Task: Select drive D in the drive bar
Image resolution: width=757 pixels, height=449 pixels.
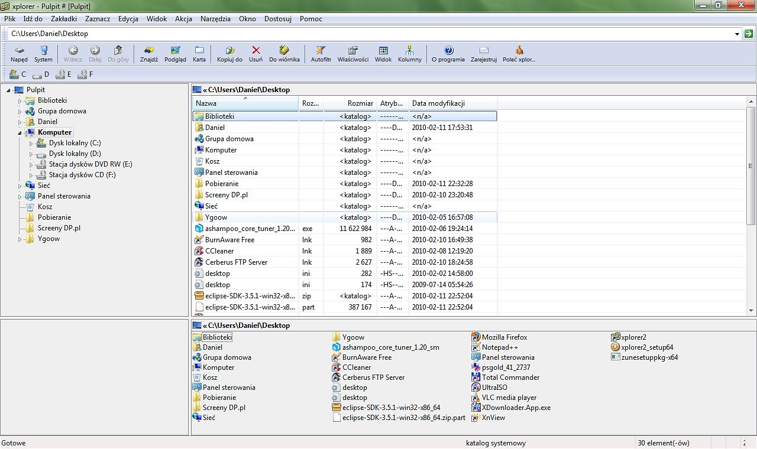Action: point(41,74)
